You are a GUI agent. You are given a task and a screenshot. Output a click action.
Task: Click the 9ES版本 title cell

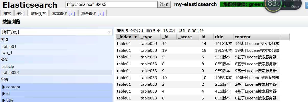click(x=223, y=71)
